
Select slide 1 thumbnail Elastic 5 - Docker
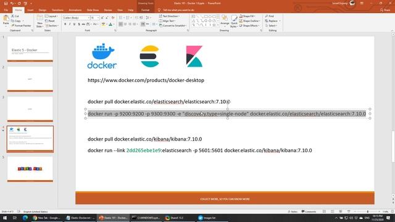30,49
